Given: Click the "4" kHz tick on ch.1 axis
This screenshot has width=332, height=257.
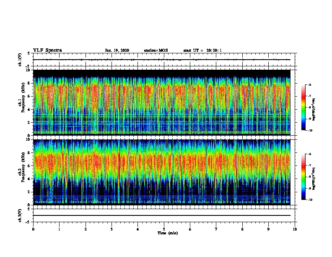Looking at the screenshot, I should pos(29,110).
